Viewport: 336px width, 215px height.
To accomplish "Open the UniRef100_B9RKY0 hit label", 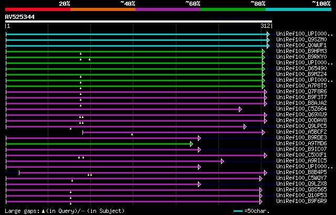I will (x=301, y=57).
